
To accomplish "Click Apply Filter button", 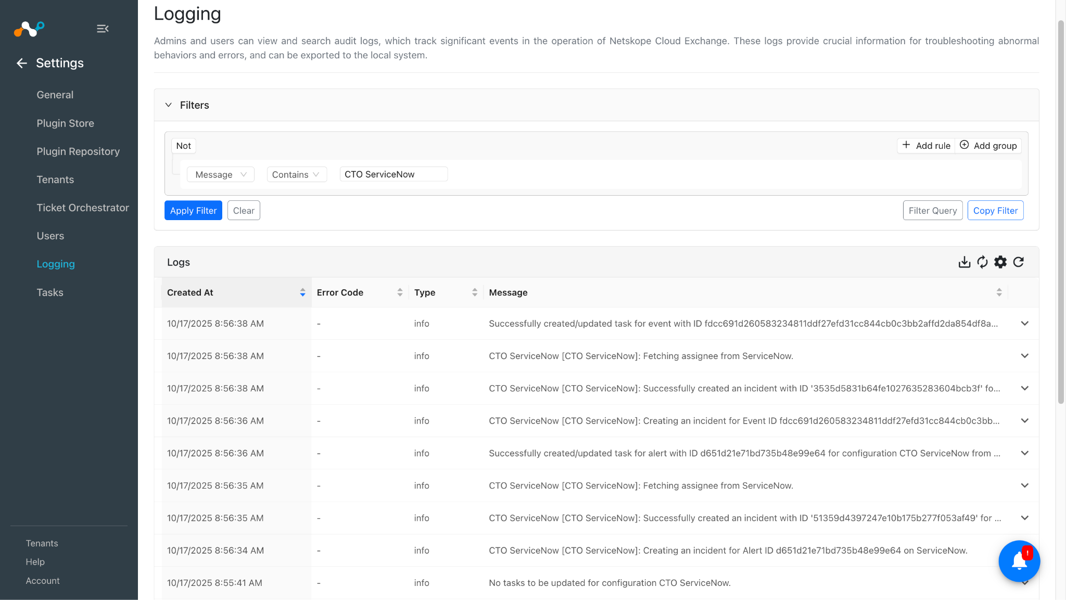I will 193,210.
